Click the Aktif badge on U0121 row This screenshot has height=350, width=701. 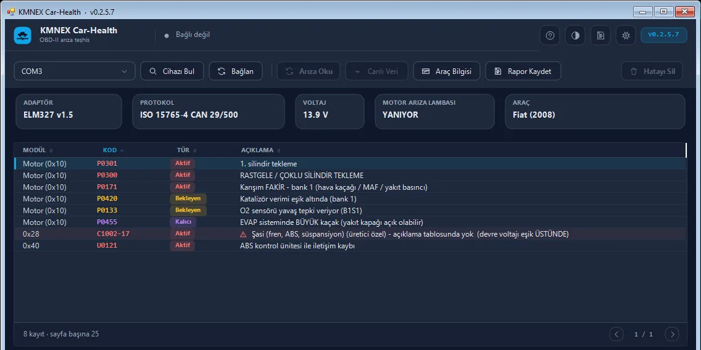pos(183,245)
